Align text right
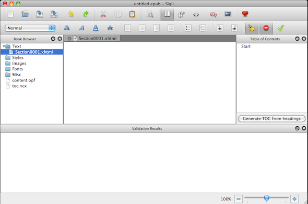 click(157, 28)
